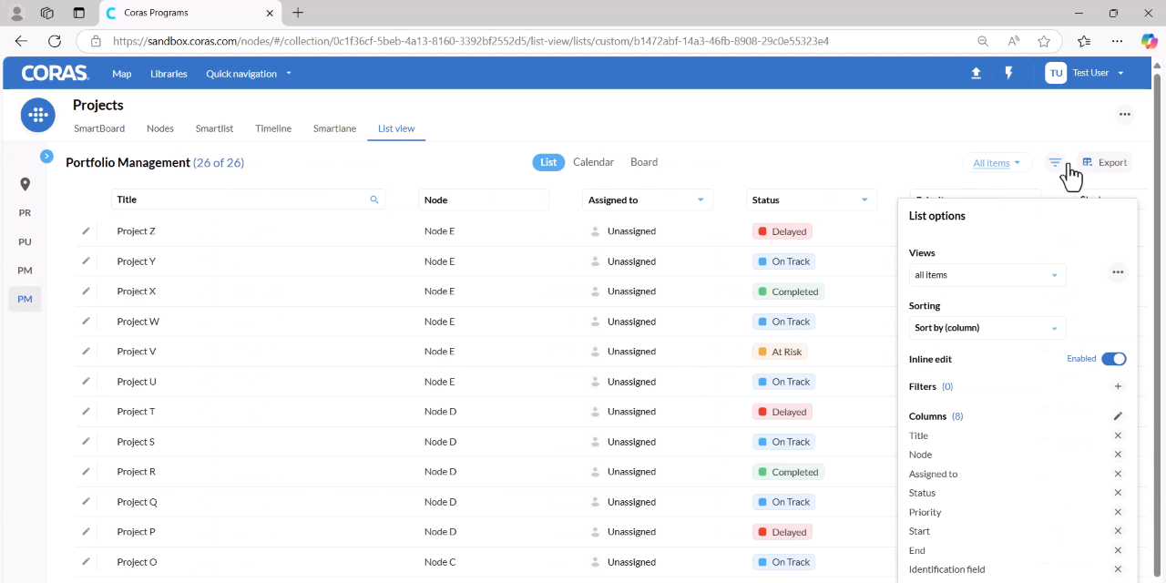The width and height of the screenshot is (1166, 583).
Task: Click the CORAS logo
Action: click(55, 73)
